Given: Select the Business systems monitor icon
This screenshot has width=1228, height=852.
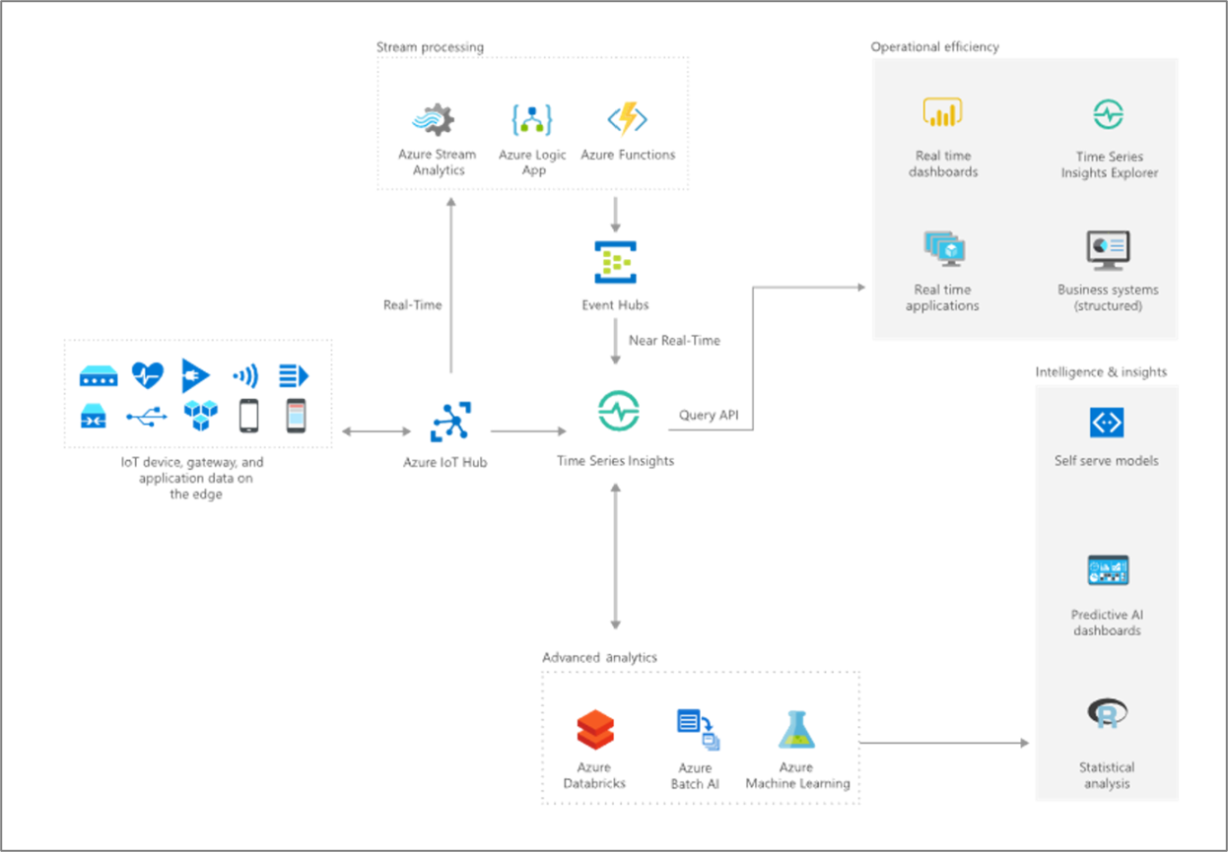Looking at the screenshot, I should [x=1109, y=250].
